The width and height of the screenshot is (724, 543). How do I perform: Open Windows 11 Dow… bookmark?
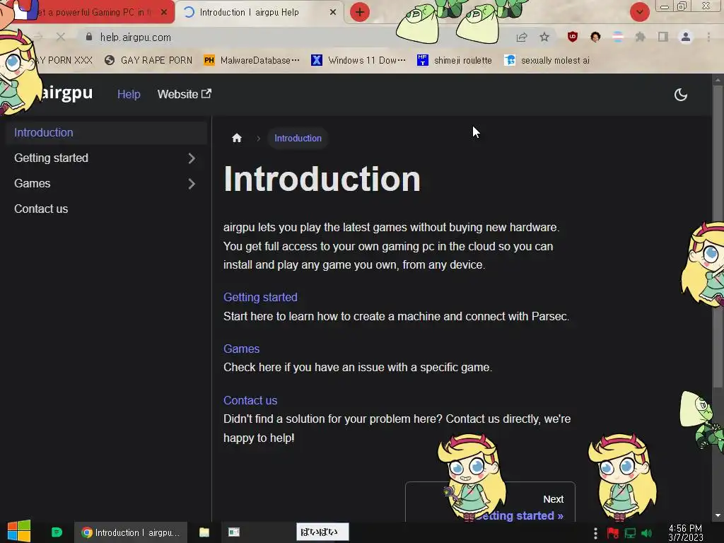(358, 61)
